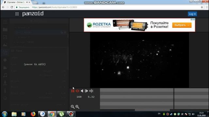Image resolution: width=209 pixels, height=117 pixels.
Task: Open the Steam tray icon
Action: coord(171,114)
